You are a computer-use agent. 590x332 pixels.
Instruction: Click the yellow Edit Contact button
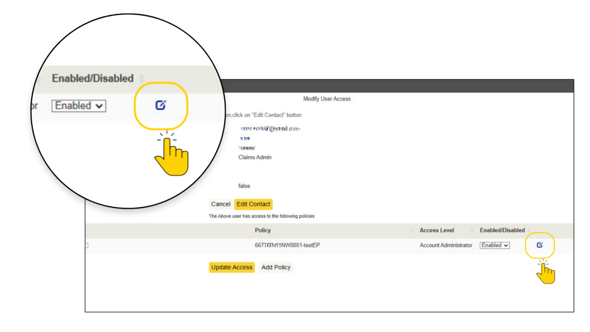pyautogui.click(x=254, y=204)
